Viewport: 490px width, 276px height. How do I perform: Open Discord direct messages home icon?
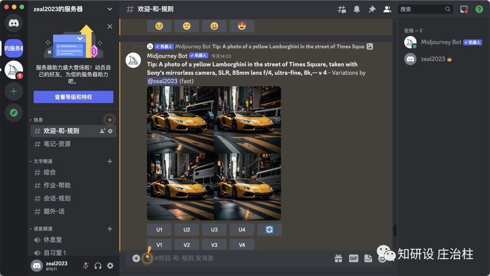pos(14,23)
